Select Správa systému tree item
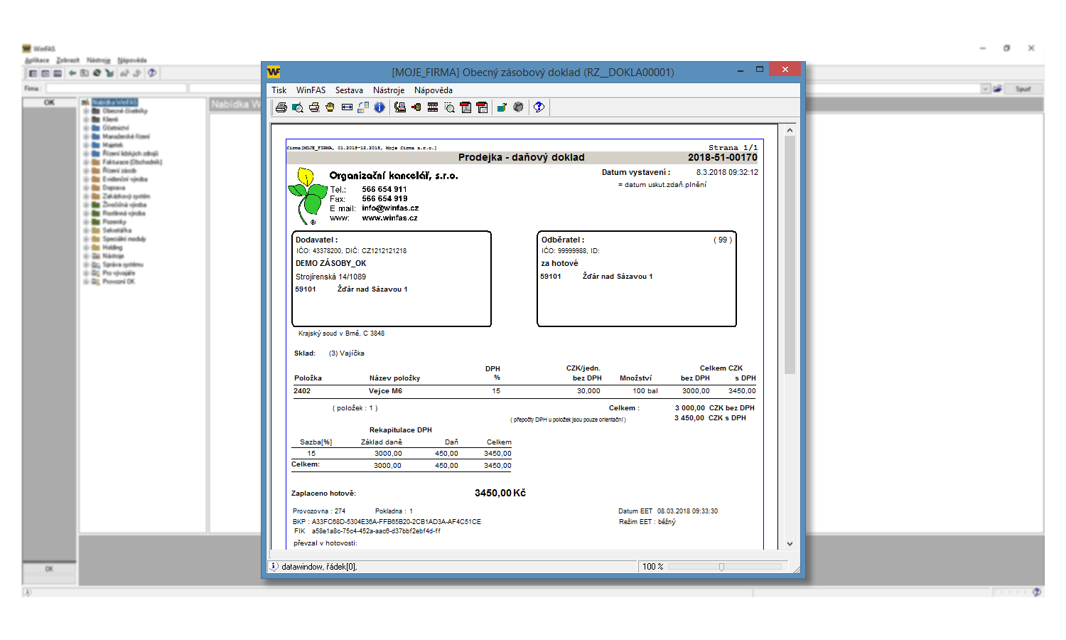Viewport: 1066px width, 640px height. pos(122,265)
